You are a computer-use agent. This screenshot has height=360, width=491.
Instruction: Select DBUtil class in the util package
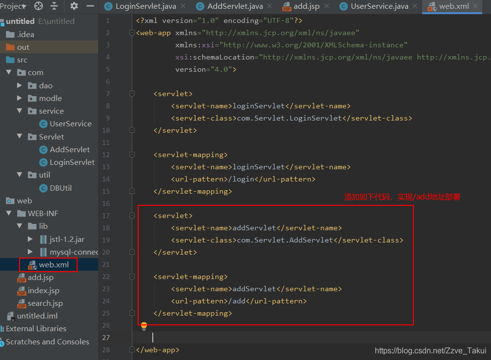tap(61, 188)
